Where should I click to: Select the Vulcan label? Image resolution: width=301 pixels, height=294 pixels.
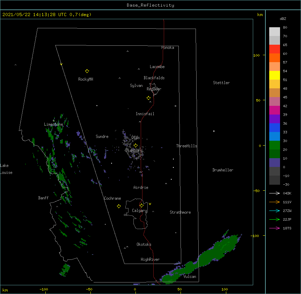190,277
